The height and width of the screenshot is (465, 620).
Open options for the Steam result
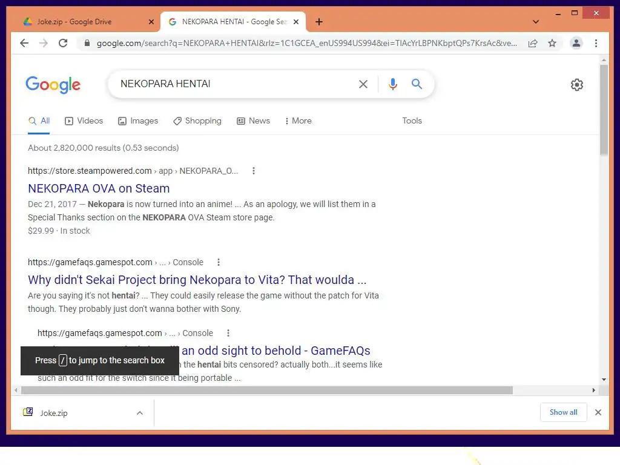click(x=254, y=171)
